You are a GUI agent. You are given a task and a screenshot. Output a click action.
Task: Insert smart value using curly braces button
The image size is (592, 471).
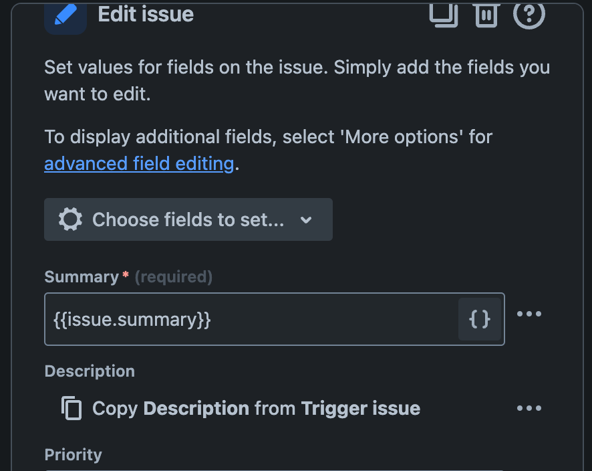(480, 319)
